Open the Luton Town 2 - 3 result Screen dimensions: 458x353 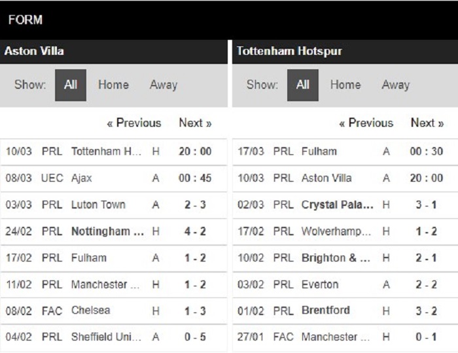click(114, 205)
